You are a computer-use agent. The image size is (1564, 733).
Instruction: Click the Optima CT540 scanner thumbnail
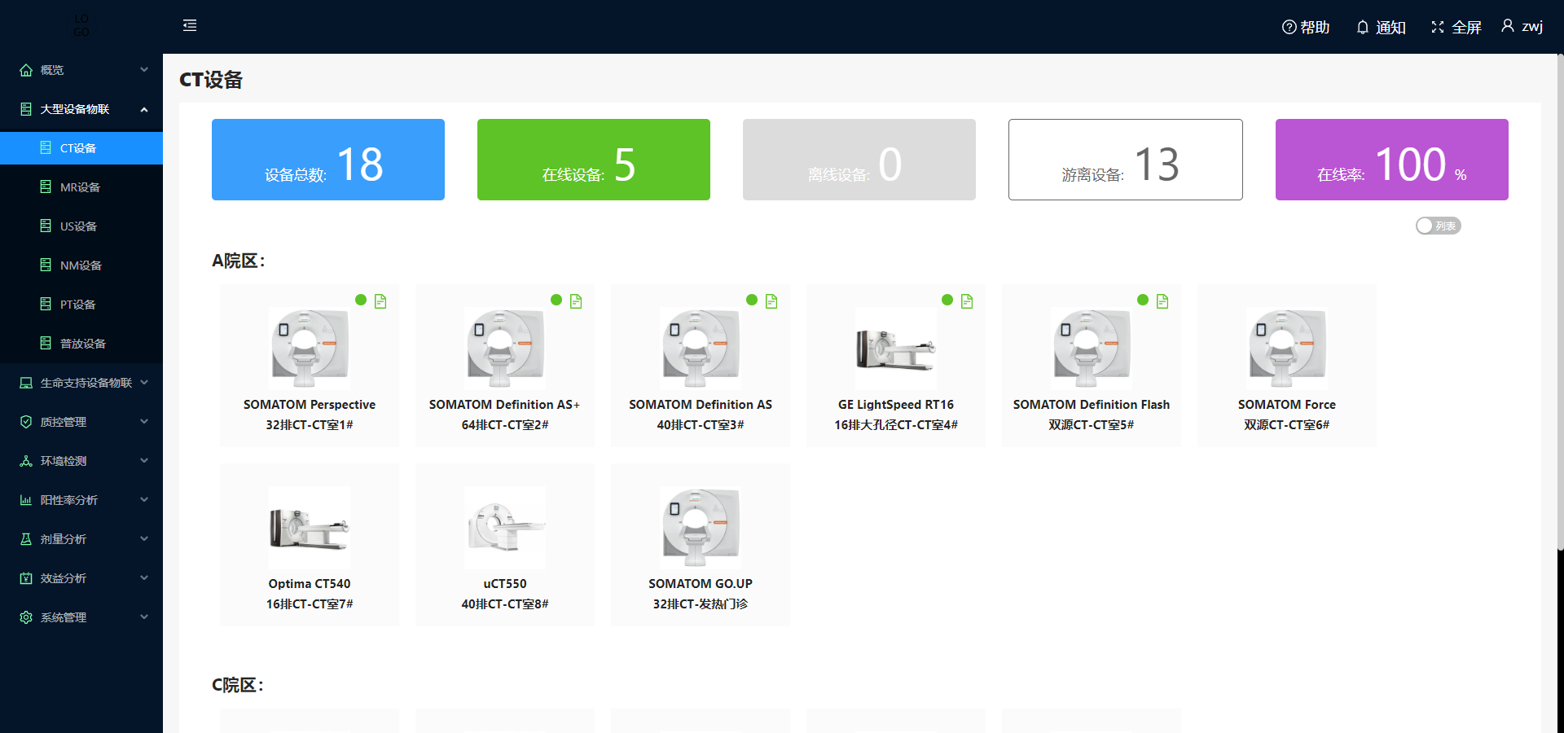(x=310, y=527)
